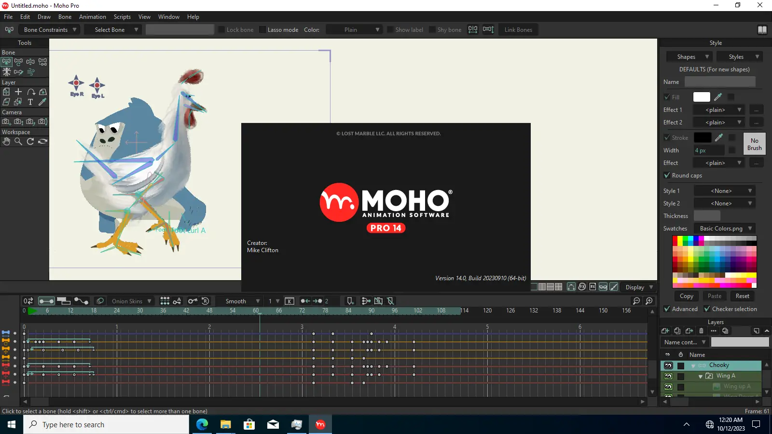Open the bone Color Plain dropdown

click(x=354, y=29)
